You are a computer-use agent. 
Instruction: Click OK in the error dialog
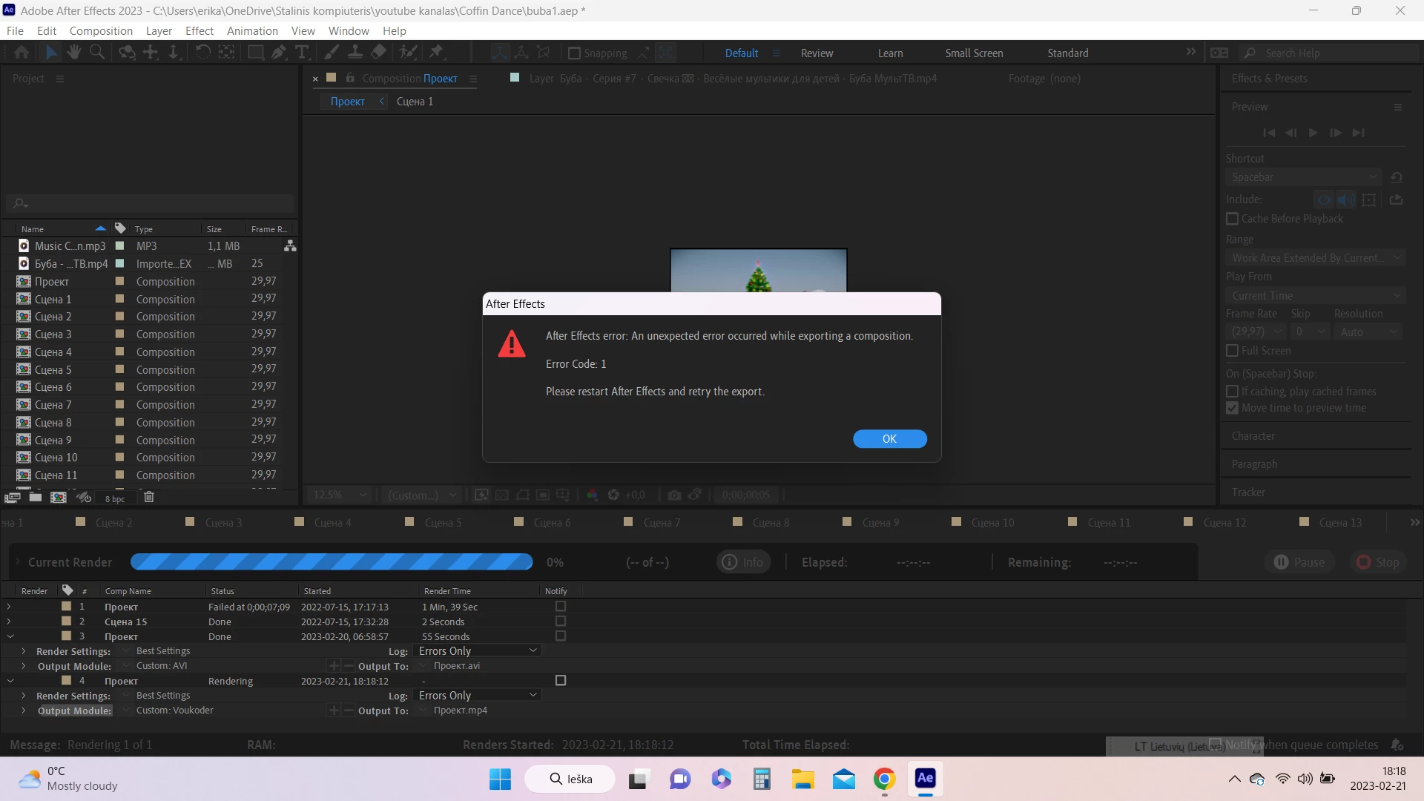889,439
